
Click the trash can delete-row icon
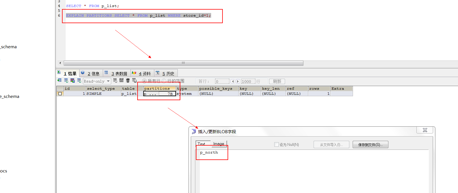tap(128, 81)
